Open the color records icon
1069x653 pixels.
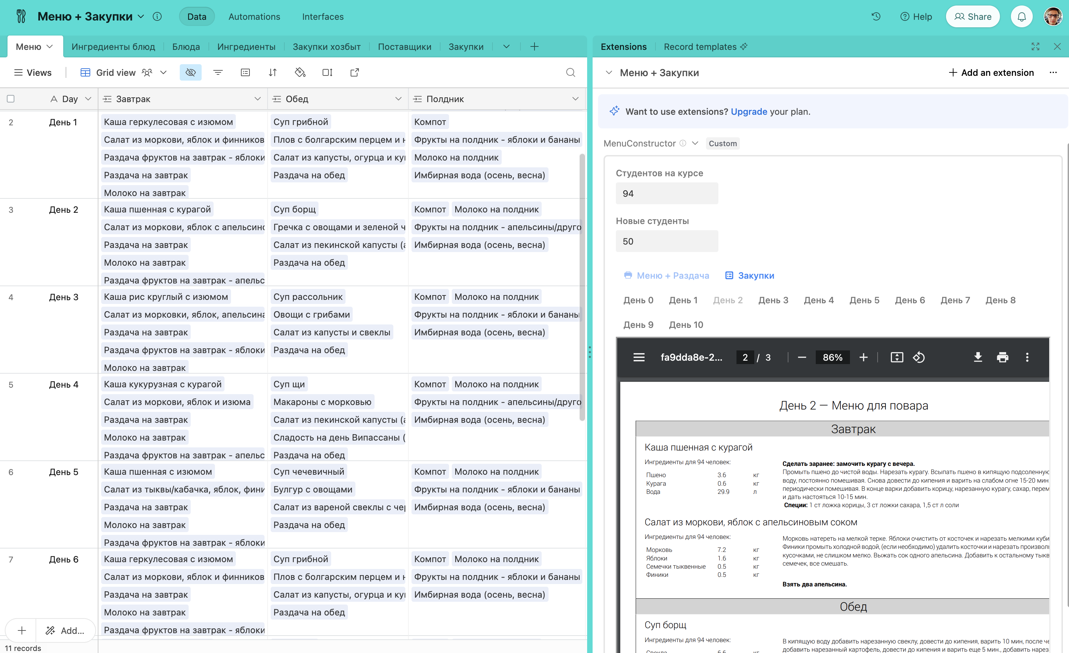point(300,72)
